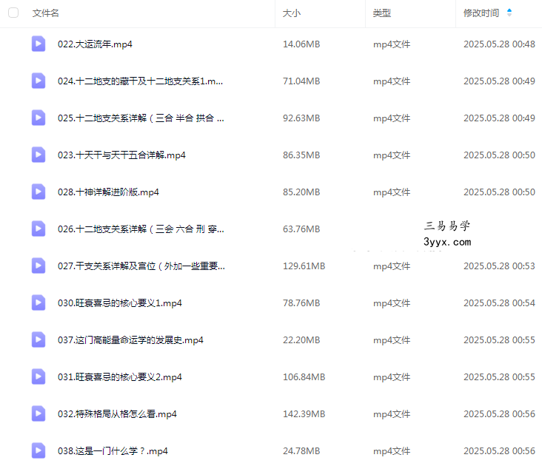Select the 63.76MB size cell
The width and height of the screenshot is (542, 466).
click(301, 229)
